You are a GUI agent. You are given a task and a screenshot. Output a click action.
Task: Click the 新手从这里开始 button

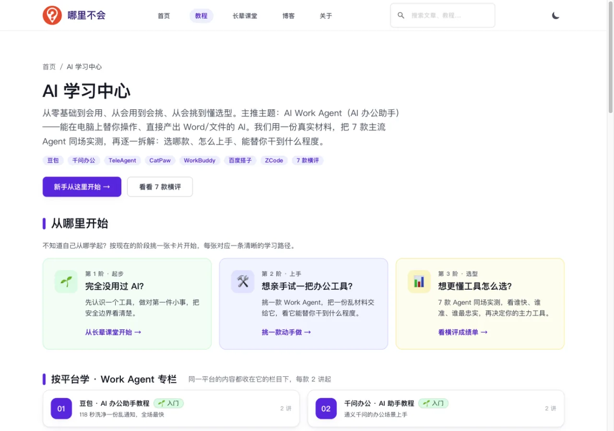pyautogui.click(x=82, y=187)
